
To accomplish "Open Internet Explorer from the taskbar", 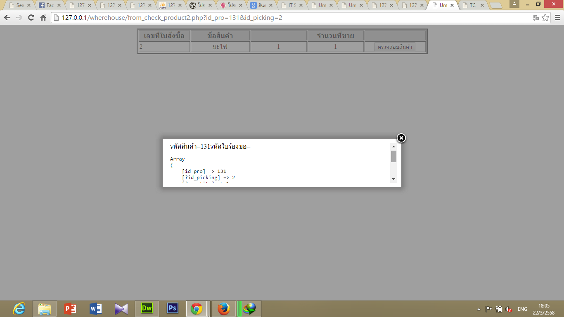I will pyautogui.click(x=19, y=309).
